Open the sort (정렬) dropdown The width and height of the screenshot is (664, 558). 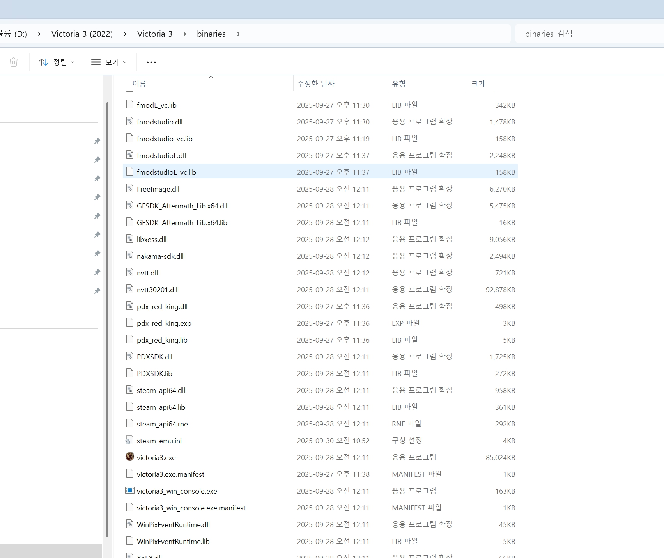click(x=57, y=62)
